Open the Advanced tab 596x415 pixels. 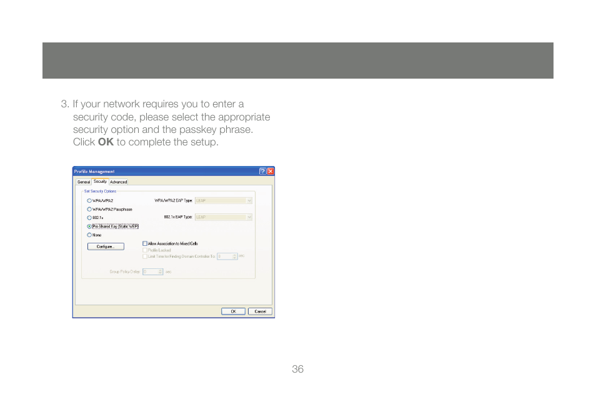pyautogui.click(x=119, y=182)
